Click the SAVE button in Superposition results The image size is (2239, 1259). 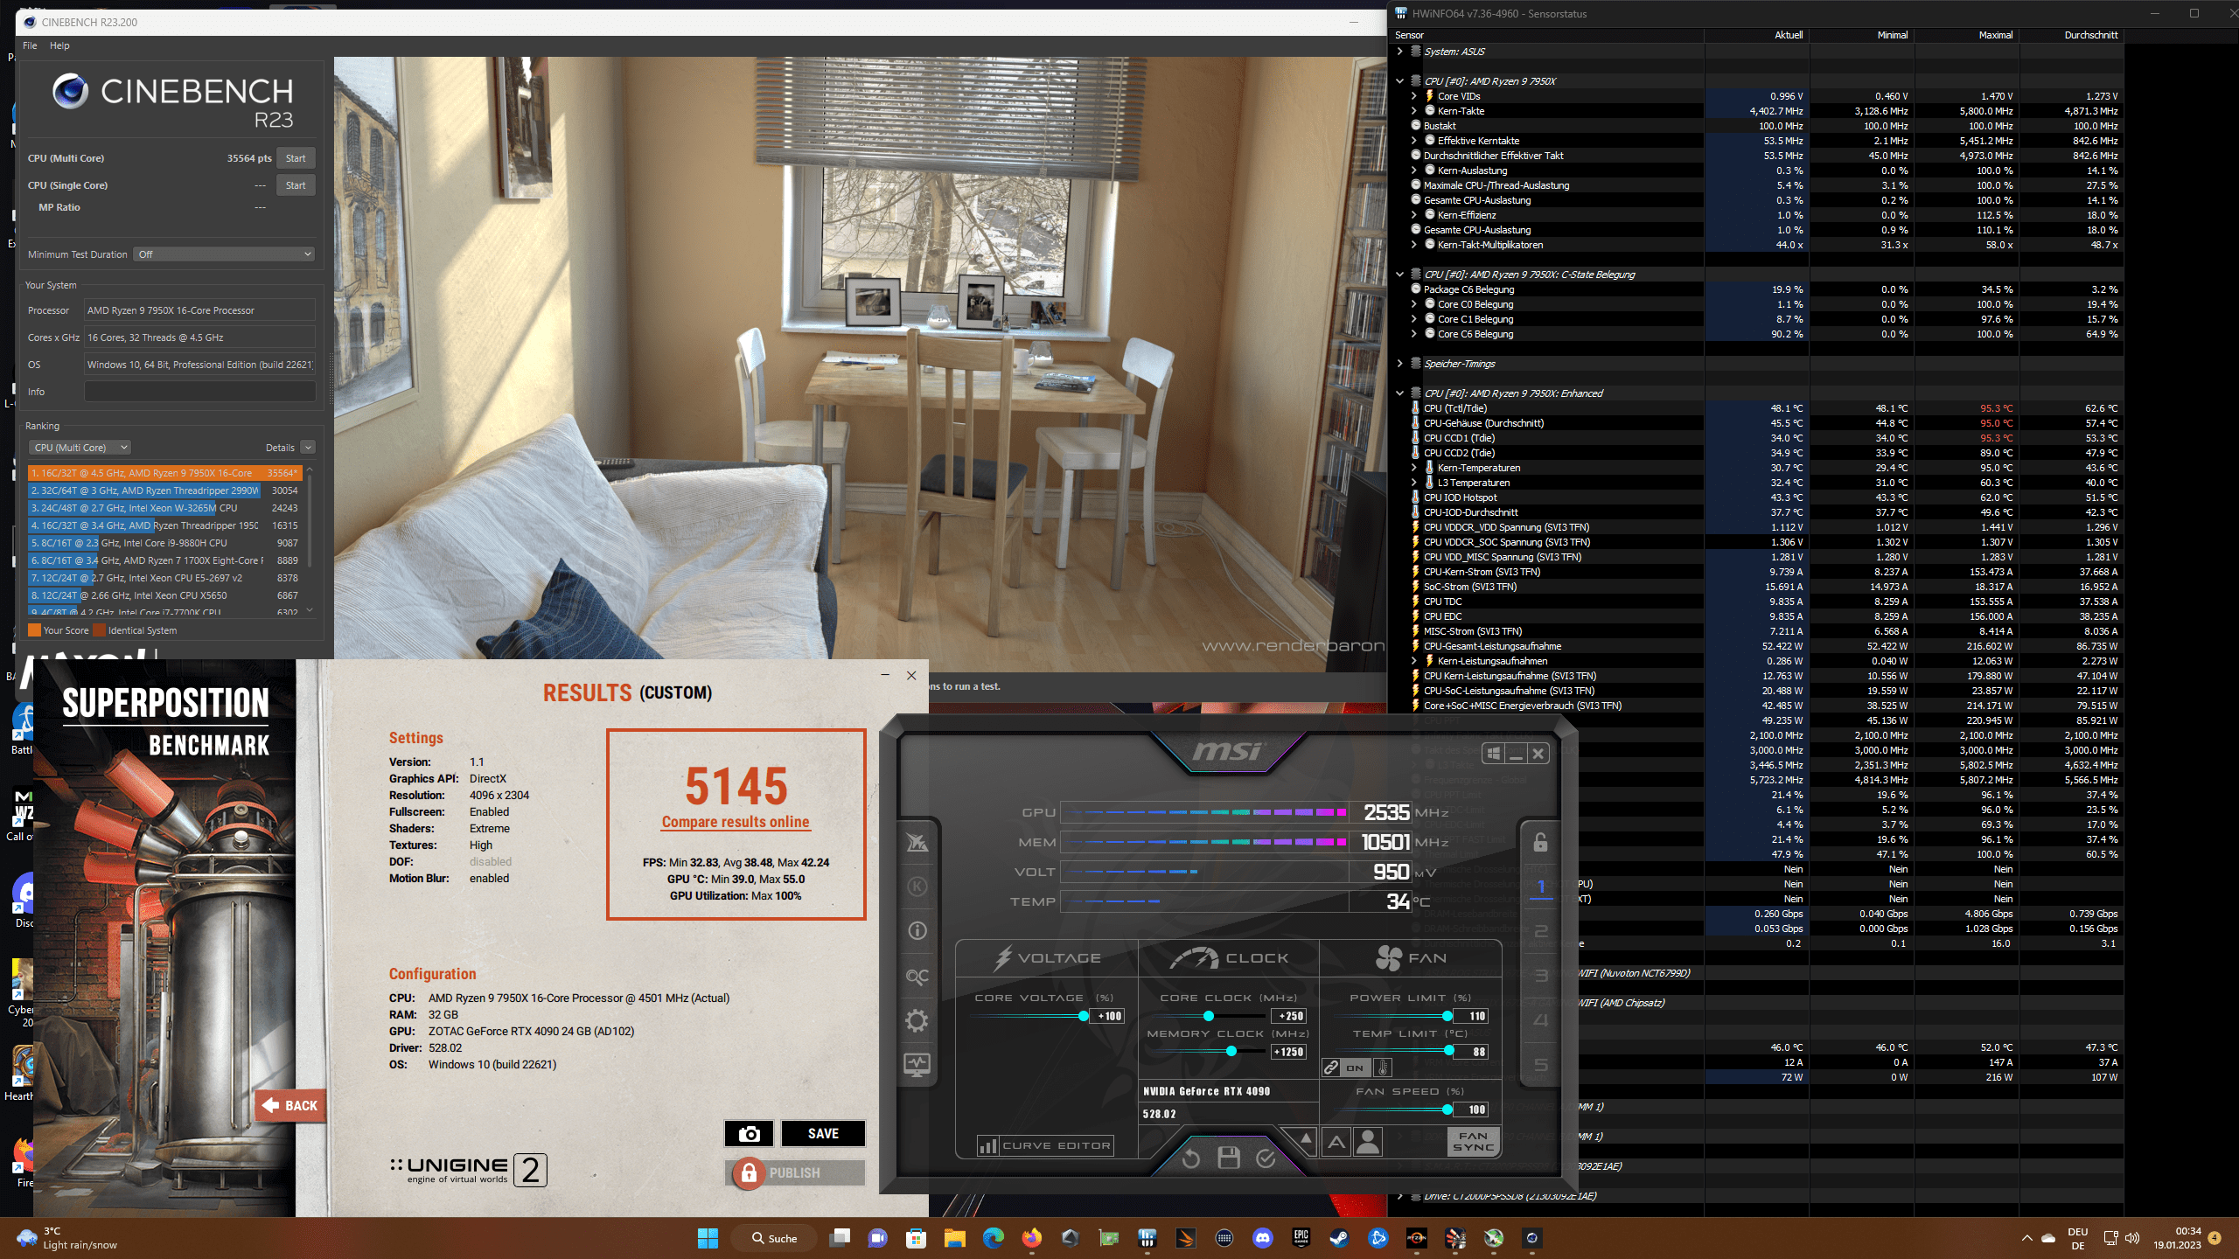pyautogui.click(x=823, y=1133)
